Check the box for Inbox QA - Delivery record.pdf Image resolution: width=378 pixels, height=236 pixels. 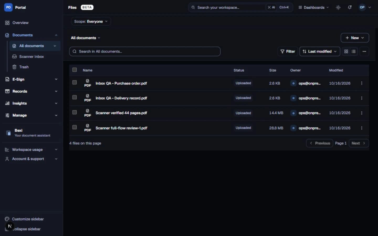(75, 97)
